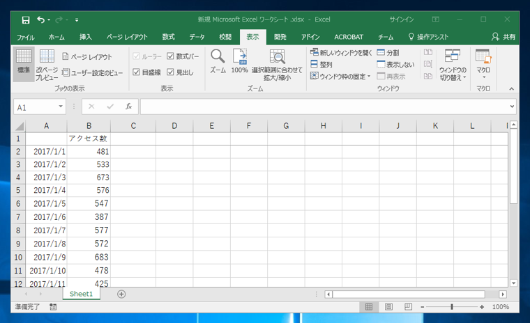Open the Customize Quick Access Toolbar dropdown

tap(77, 20)
